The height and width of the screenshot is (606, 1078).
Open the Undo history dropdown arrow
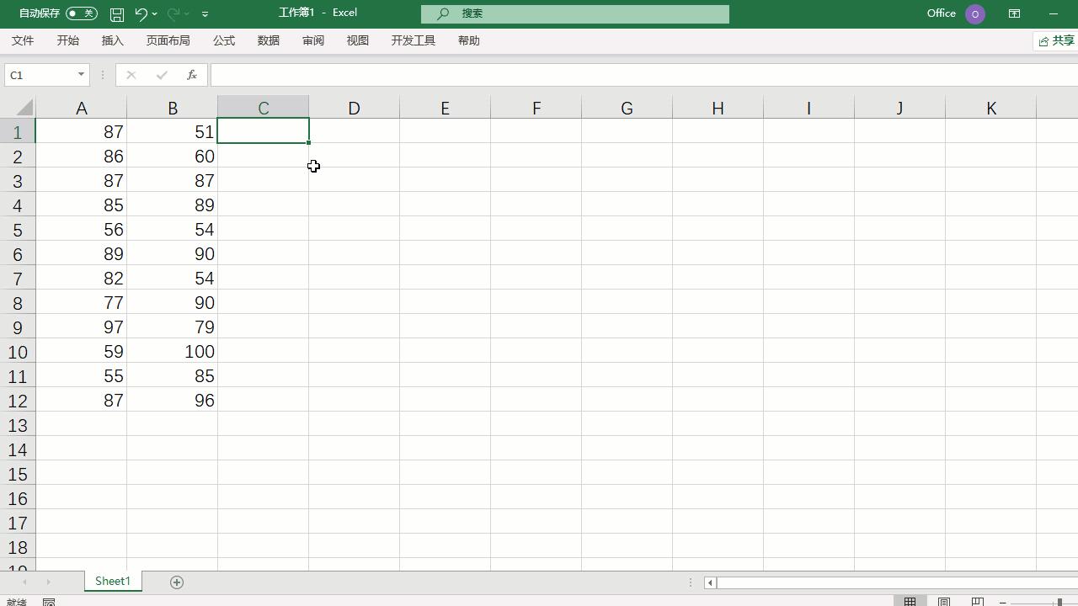155,13
